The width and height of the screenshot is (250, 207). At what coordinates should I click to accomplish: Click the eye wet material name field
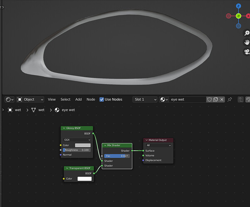click(x=188, y=100)
